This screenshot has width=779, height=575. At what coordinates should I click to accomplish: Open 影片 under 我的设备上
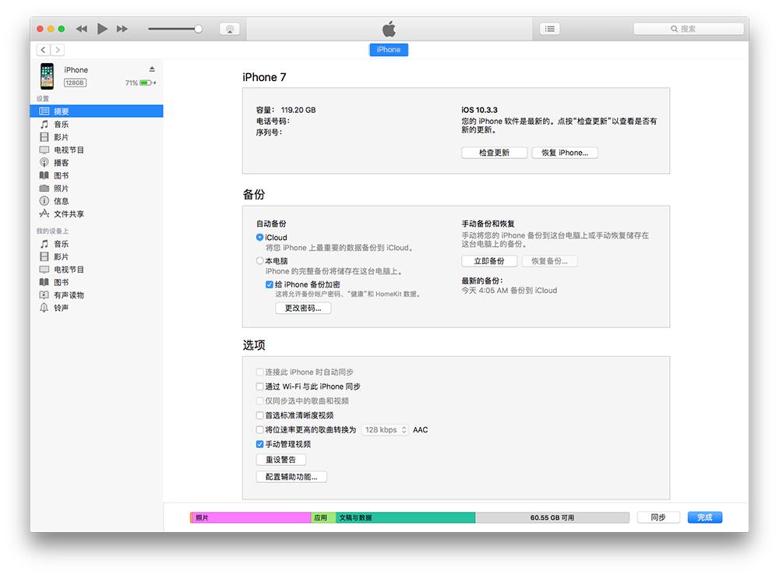tap(97, 257)
